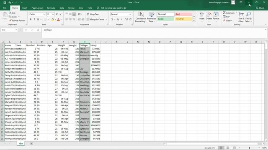Switch to the Data tab

[x=62, y=8]
